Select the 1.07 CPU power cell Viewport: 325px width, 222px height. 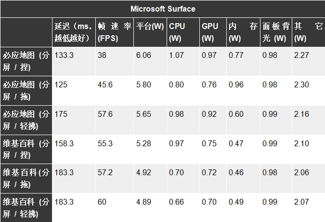coord(176,55)
